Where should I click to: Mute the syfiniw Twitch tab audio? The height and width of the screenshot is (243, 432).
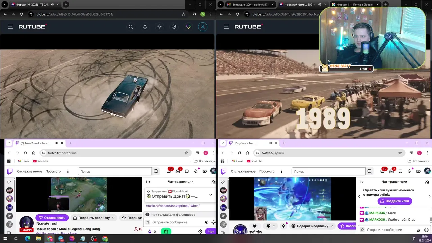[x=270, y=143]
